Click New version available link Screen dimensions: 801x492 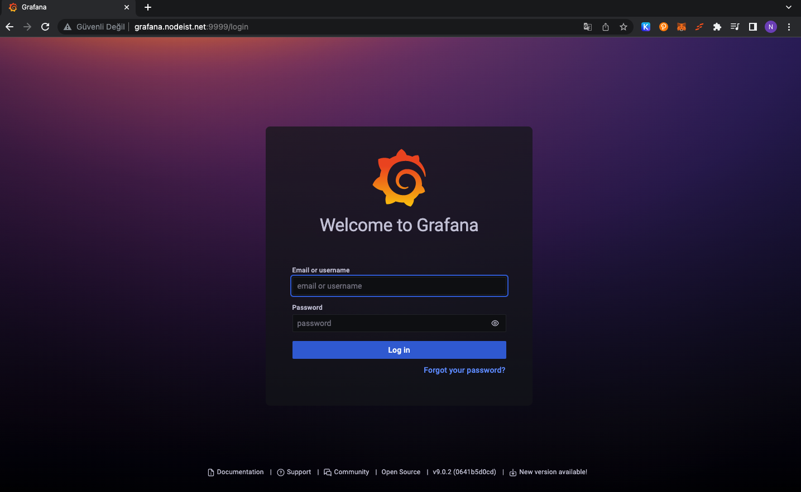click(548, 472)
